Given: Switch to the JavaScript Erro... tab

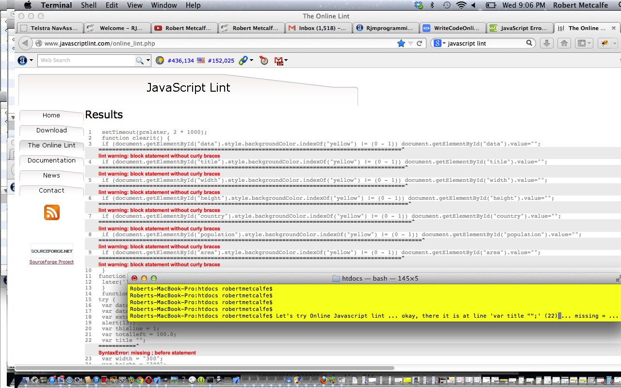Looking at the screenshot, I should click(x=520, y=28).
